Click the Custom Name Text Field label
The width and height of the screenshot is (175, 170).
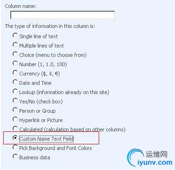click(46, 139)
